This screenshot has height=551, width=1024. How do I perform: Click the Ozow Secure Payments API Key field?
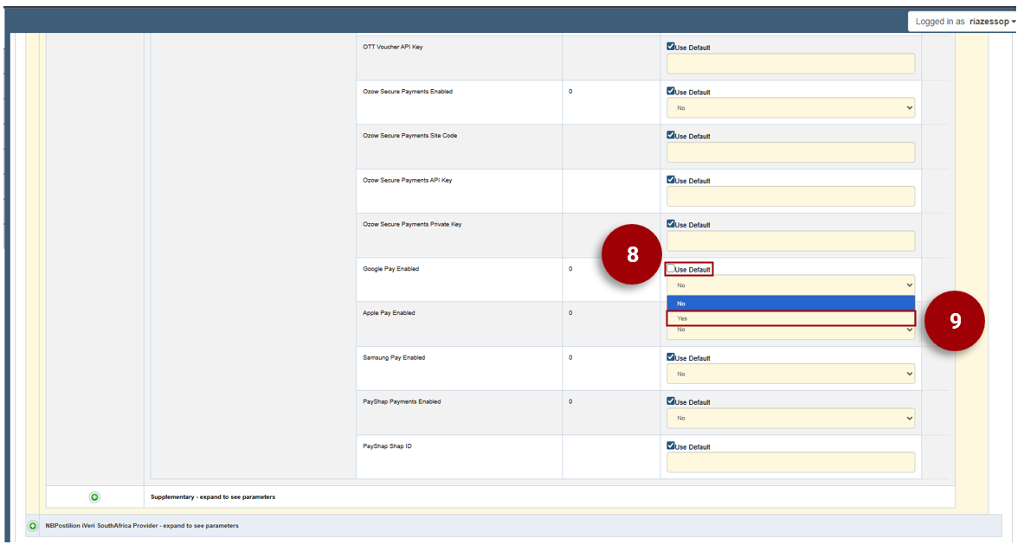789,196
